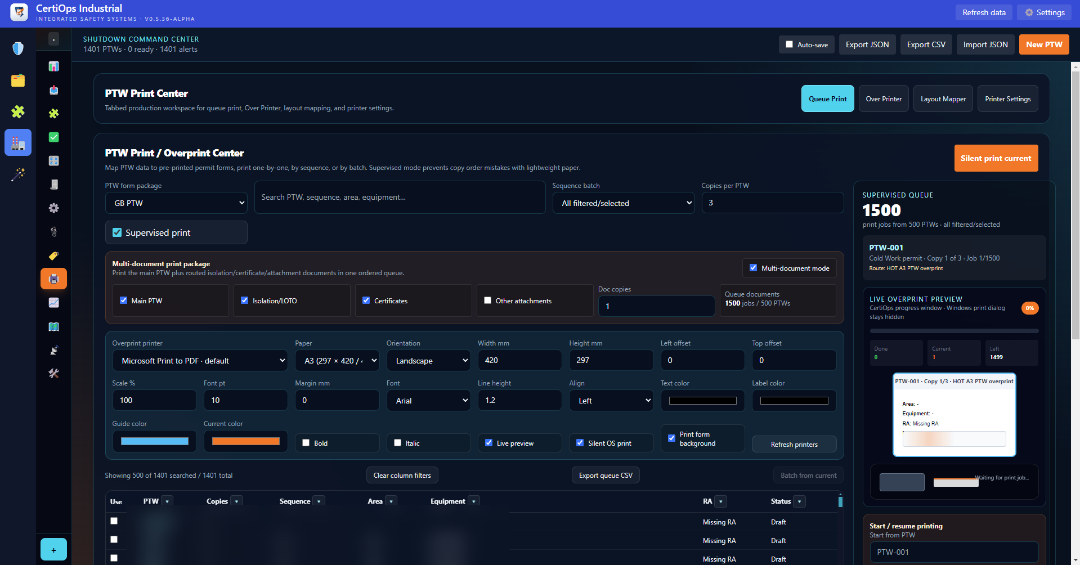
Task: Switch to the Layout Mapper tab
Action: coord(943,99)
